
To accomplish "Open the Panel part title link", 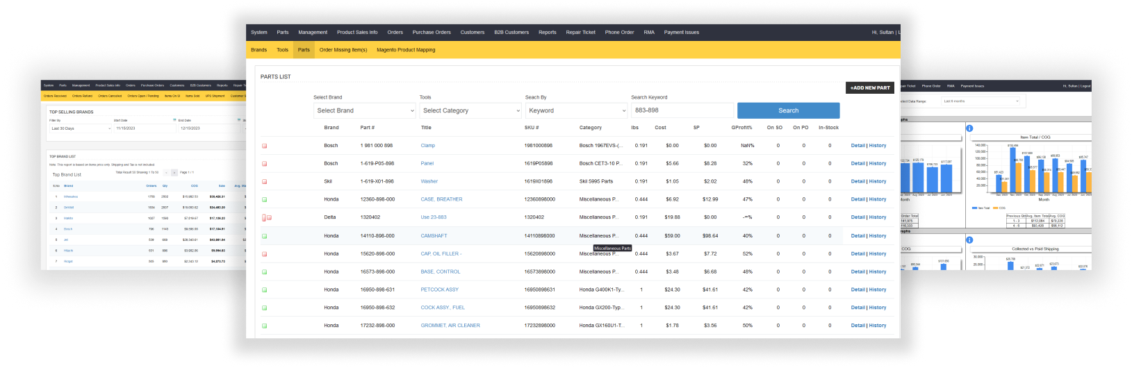I will point(427,164).
